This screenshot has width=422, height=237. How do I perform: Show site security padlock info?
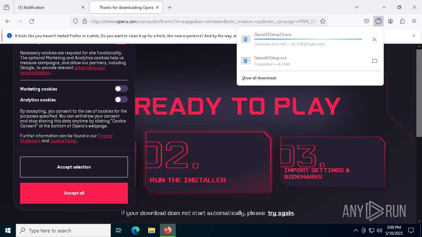(85, 21)
